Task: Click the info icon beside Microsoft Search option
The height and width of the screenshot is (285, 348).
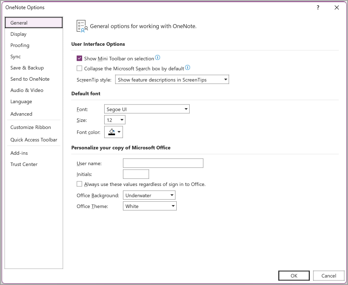Action: tap(187, 67)
